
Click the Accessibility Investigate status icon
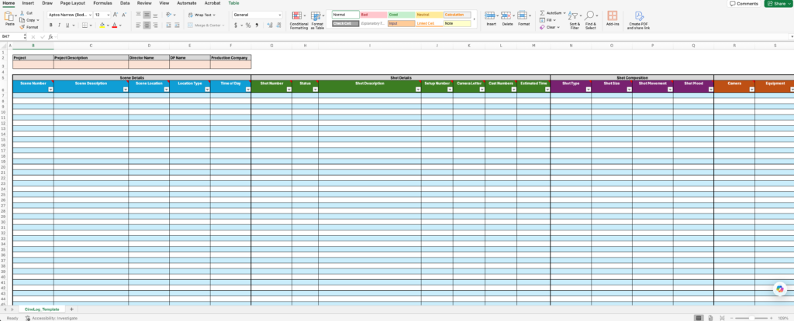coord(28,318)
